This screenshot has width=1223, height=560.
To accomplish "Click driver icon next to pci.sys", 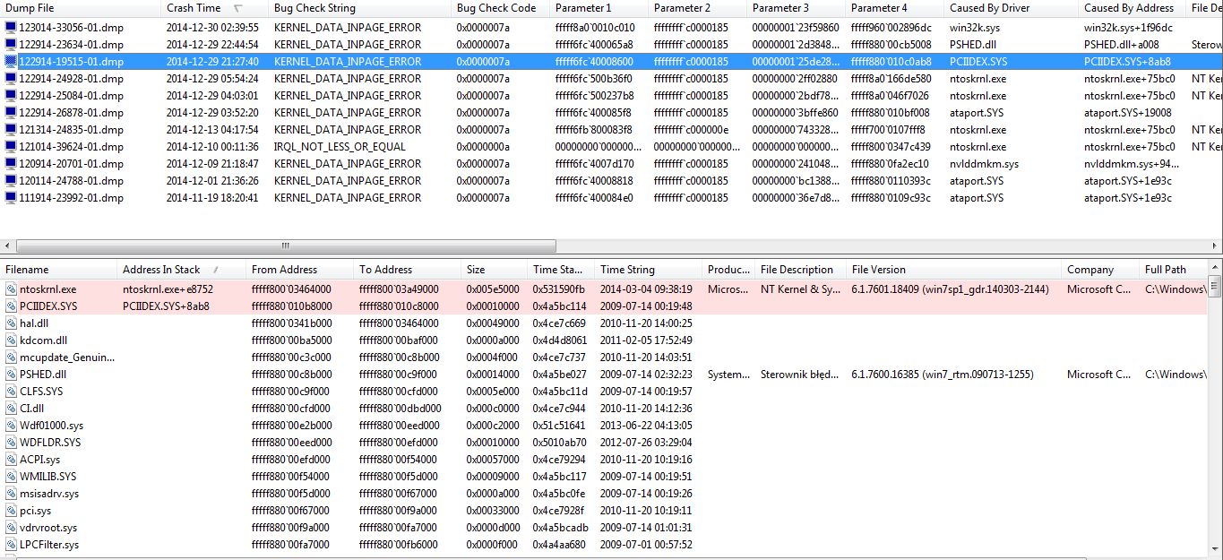I will click(x=11, y=511).
